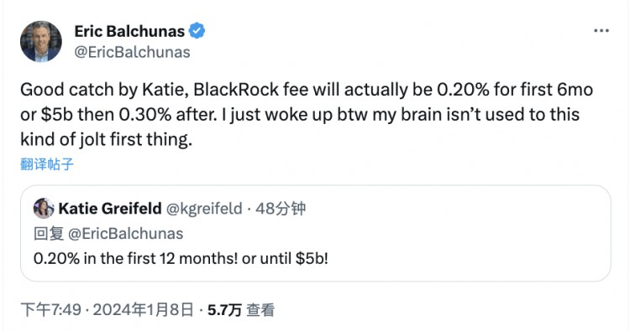
Task: Open Eric Balchunas profile picture
Action: coord(41,42)
